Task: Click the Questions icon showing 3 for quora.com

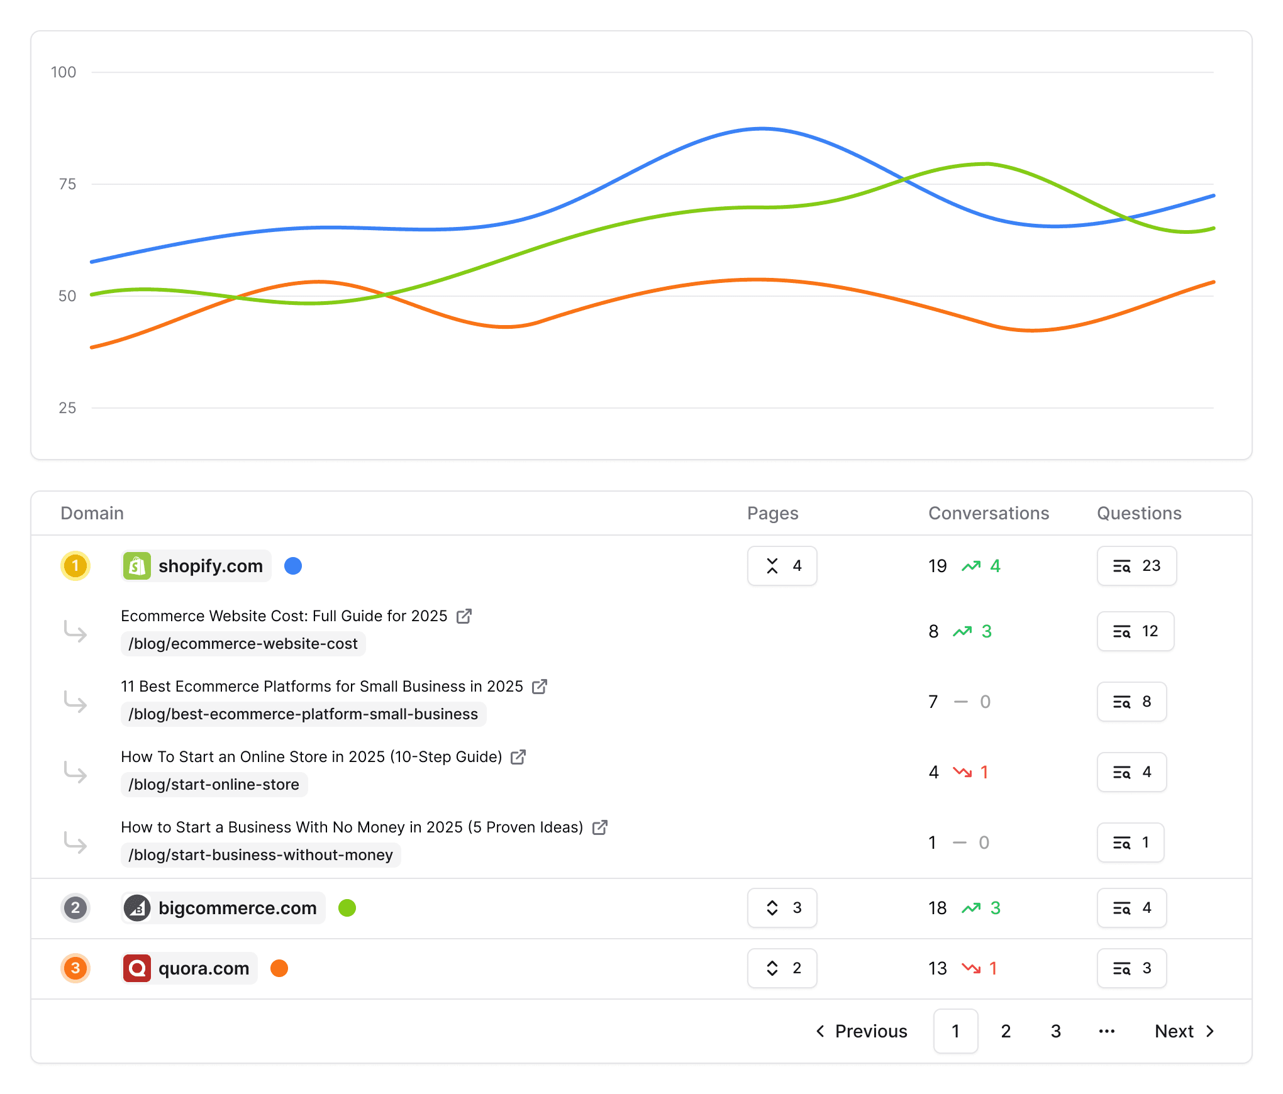Action: pos(1131,968)
